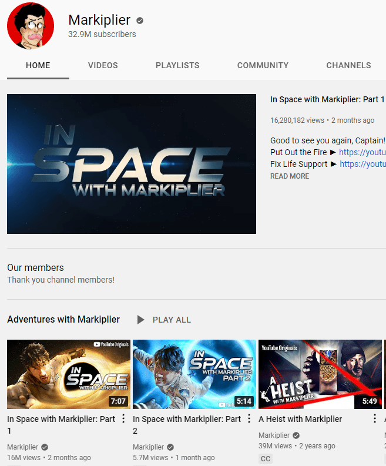Click the CC badge under A Heist with Markiplier

(x=266, y=458)
